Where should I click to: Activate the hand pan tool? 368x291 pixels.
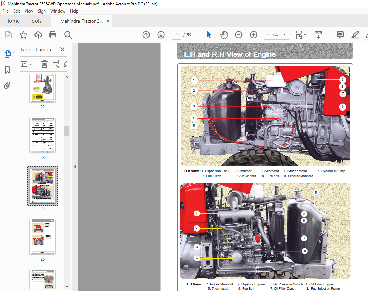click(224, 35)
